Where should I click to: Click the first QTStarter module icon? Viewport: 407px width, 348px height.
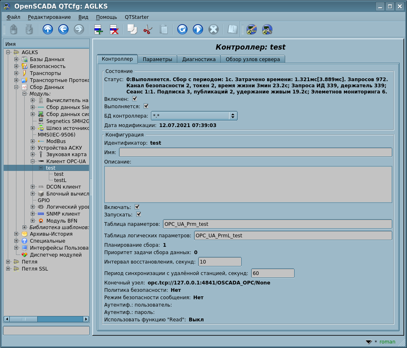pyautogui.click(x=252, y=29)
